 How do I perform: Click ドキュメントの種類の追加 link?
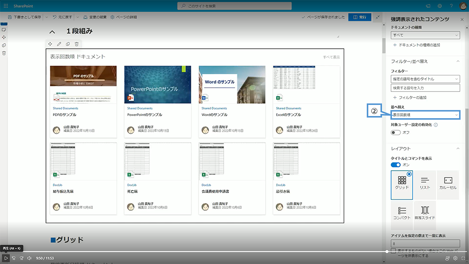(416, 45)
